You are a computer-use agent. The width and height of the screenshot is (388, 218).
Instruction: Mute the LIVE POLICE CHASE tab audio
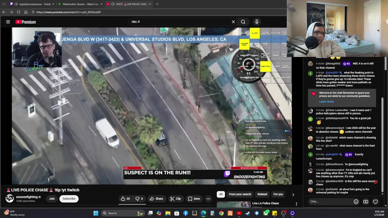[x=113, y=4]
